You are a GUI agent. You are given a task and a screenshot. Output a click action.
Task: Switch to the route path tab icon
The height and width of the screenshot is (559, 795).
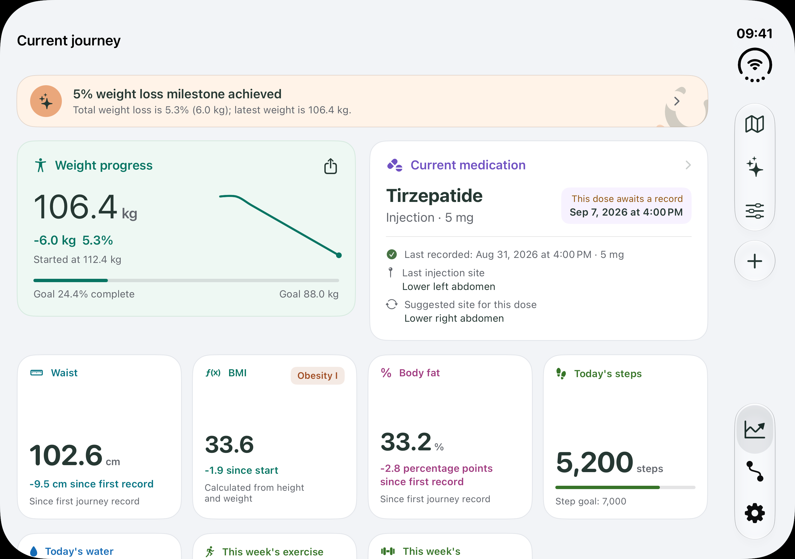point(755,472)
